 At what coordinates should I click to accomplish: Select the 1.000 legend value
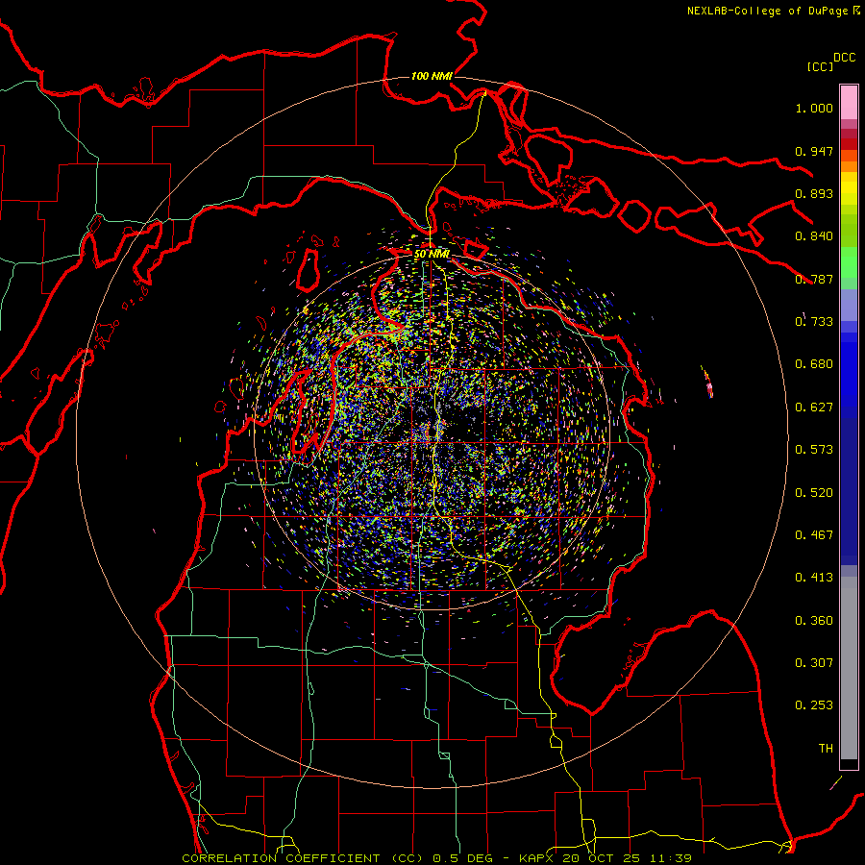pyautogui.click(x=814, y=108)
